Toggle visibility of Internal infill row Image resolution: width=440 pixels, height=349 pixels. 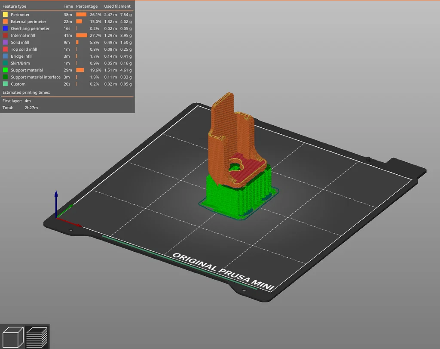click(x=67, y=35)
